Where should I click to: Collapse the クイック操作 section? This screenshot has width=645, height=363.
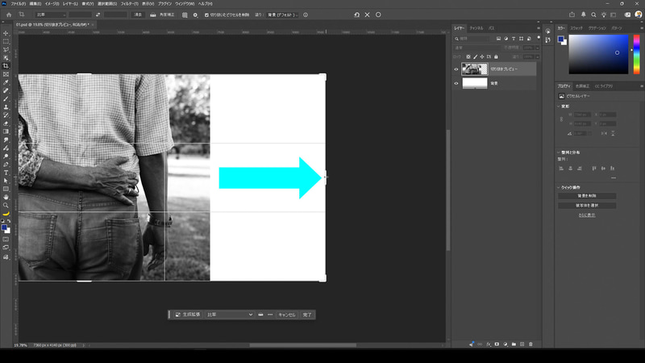[x=559, y=187]
